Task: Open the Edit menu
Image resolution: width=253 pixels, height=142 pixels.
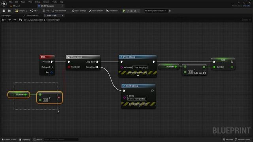Action: tap(16, 2)
